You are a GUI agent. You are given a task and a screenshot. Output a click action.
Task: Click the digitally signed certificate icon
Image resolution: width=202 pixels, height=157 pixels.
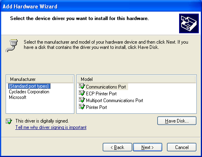coord(9,121)
